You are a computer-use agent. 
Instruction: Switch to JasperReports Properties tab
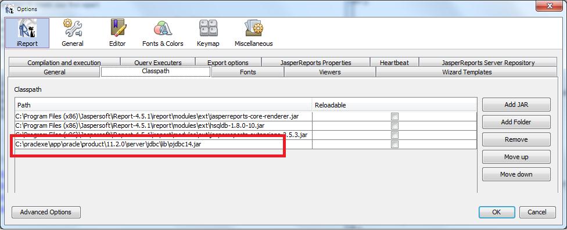pyautogui.click(x=315, y=63)
